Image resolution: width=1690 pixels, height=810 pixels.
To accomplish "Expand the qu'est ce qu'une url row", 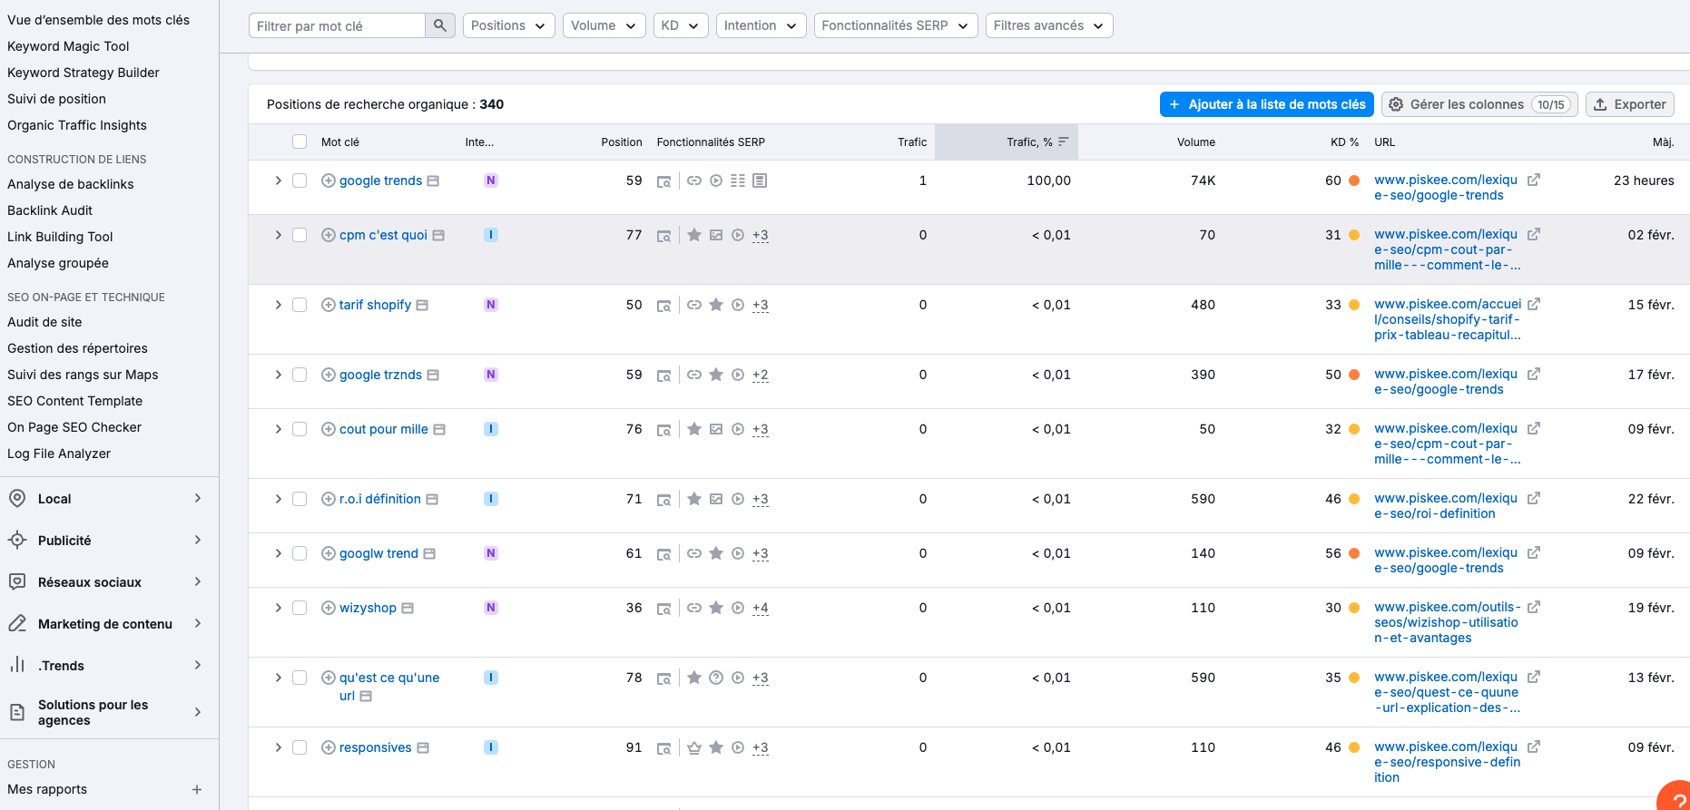I will [x=278, y=678].
